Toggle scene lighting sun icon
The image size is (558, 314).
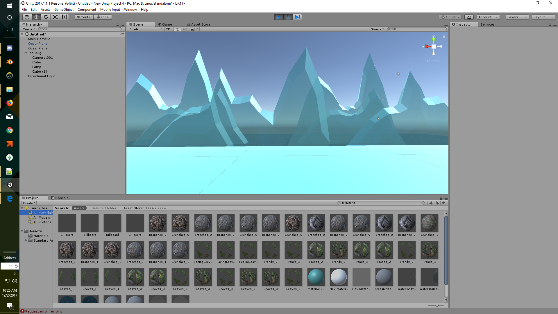[177, 29]
